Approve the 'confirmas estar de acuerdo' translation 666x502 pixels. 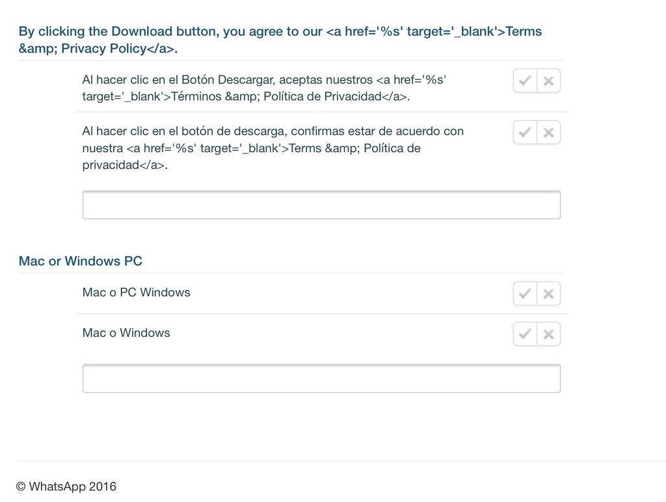pyautogui.click(x=525, y=133)
